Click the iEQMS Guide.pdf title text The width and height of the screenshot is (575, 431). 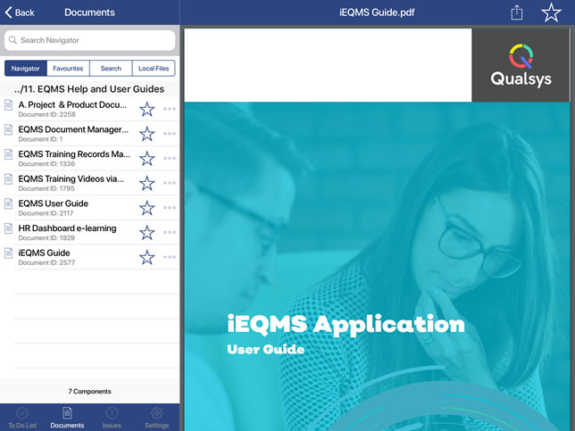pos(377,12)
